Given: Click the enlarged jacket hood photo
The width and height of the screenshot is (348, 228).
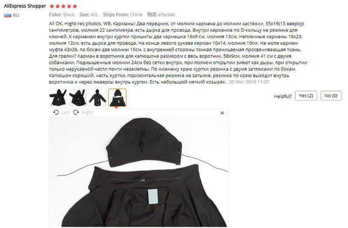Looking at the screenshot, I should point(139,171).
